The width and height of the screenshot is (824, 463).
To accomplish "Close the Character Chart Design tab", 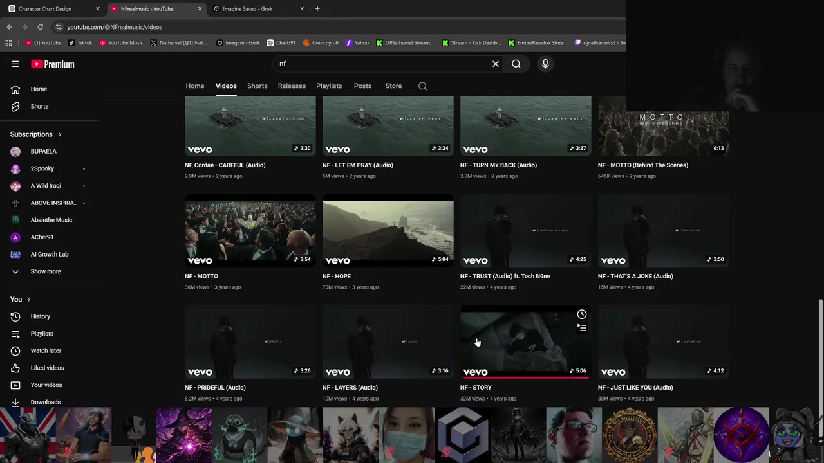I will tap(98, 9).
